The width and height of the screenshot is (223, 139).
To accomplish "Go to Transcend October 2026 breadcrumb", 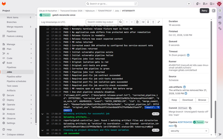I will coord(71,11).
